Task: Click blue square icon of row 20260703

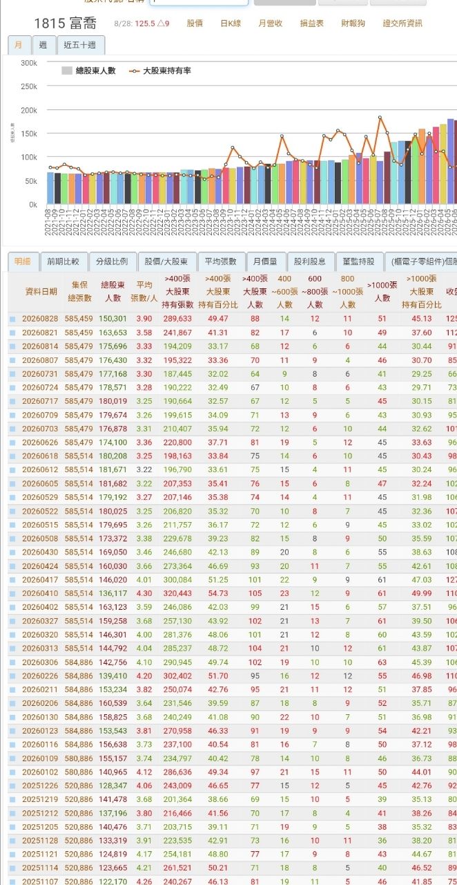Action: (12, 429)
